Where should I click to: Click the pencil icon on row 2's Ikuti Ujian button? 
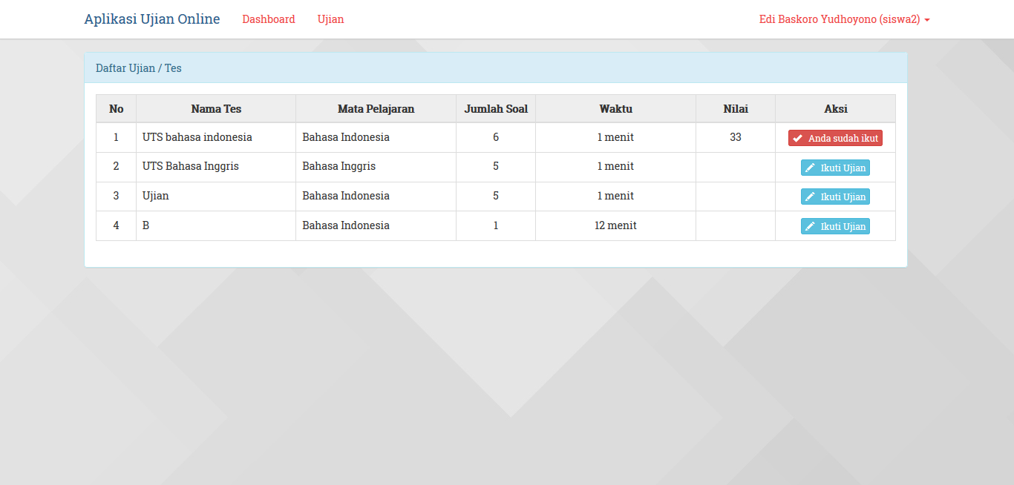tap(811, 168)
